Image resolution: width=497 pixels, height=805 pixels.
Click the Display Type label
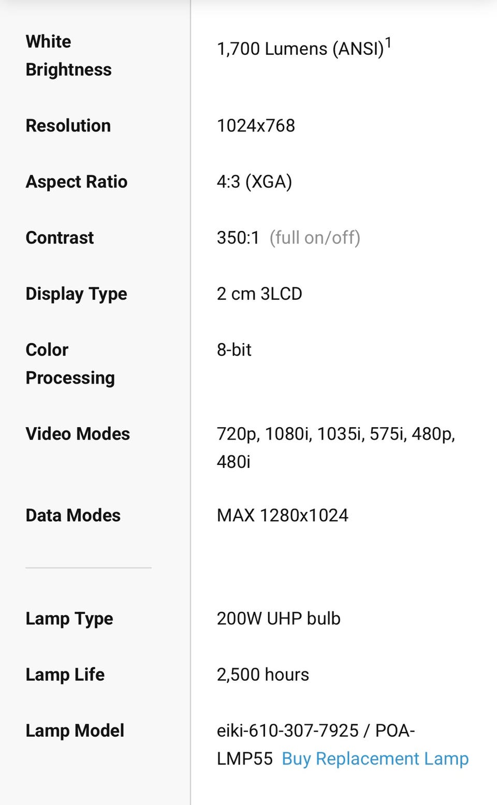77,294
